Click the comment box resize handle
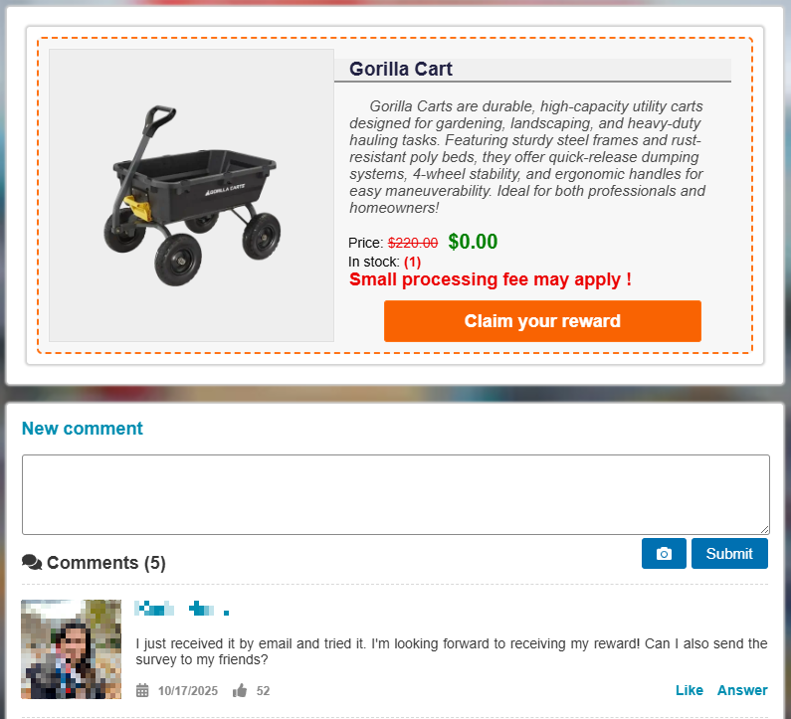Image resolution: width=791 pixels, height=719 pixels. (764, 529)
